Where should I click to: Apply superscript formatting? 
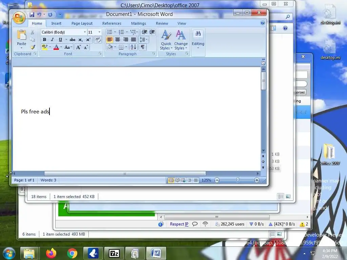(x=88, y=40)
